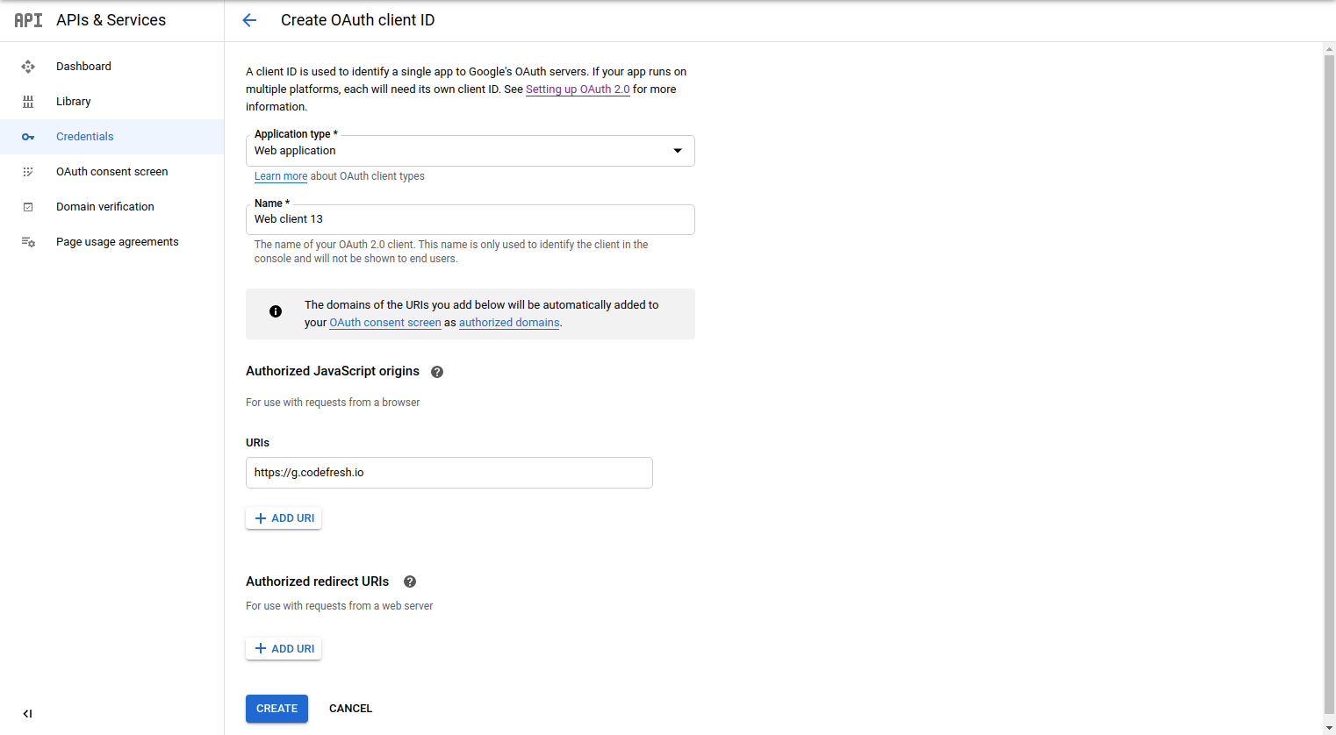Open help for Authorized JavaScript origins
This screenshot has width=1336, height=735.
tap(437, 372)
